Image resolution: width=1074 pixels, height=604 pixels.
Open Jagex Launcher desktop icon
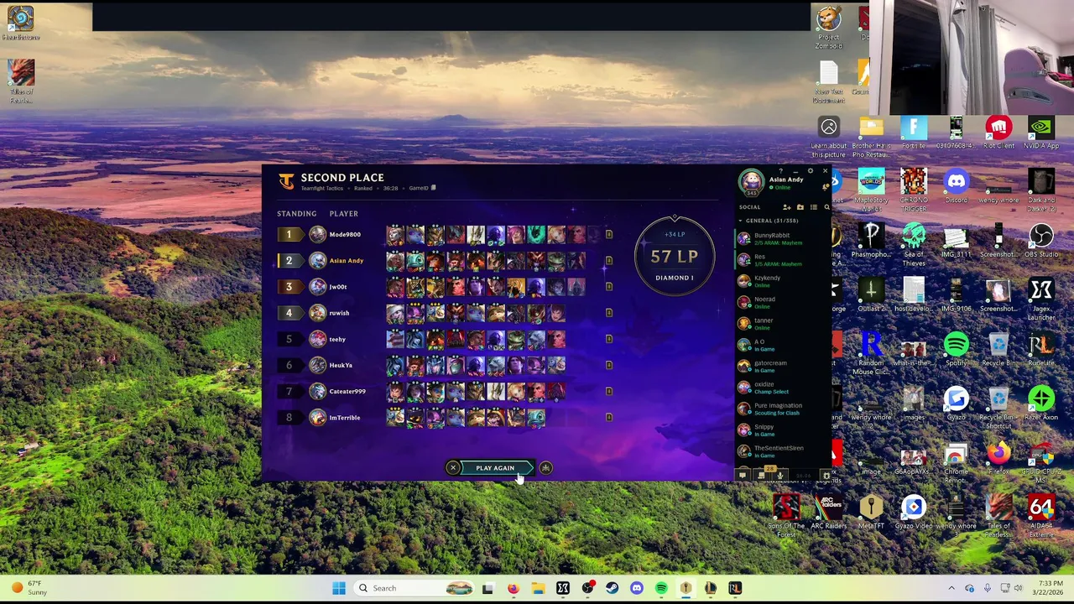click(1040, 299)
